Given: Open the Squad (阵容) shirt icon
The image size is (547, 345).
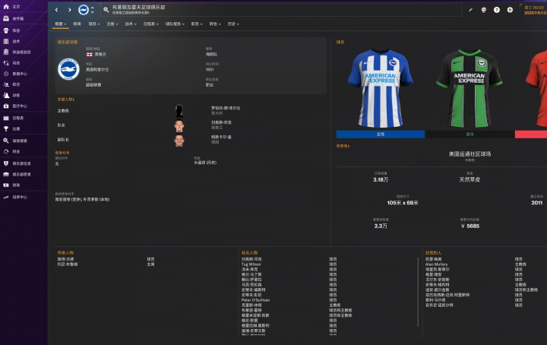Looking at the screenshot, I should (6, 30).
